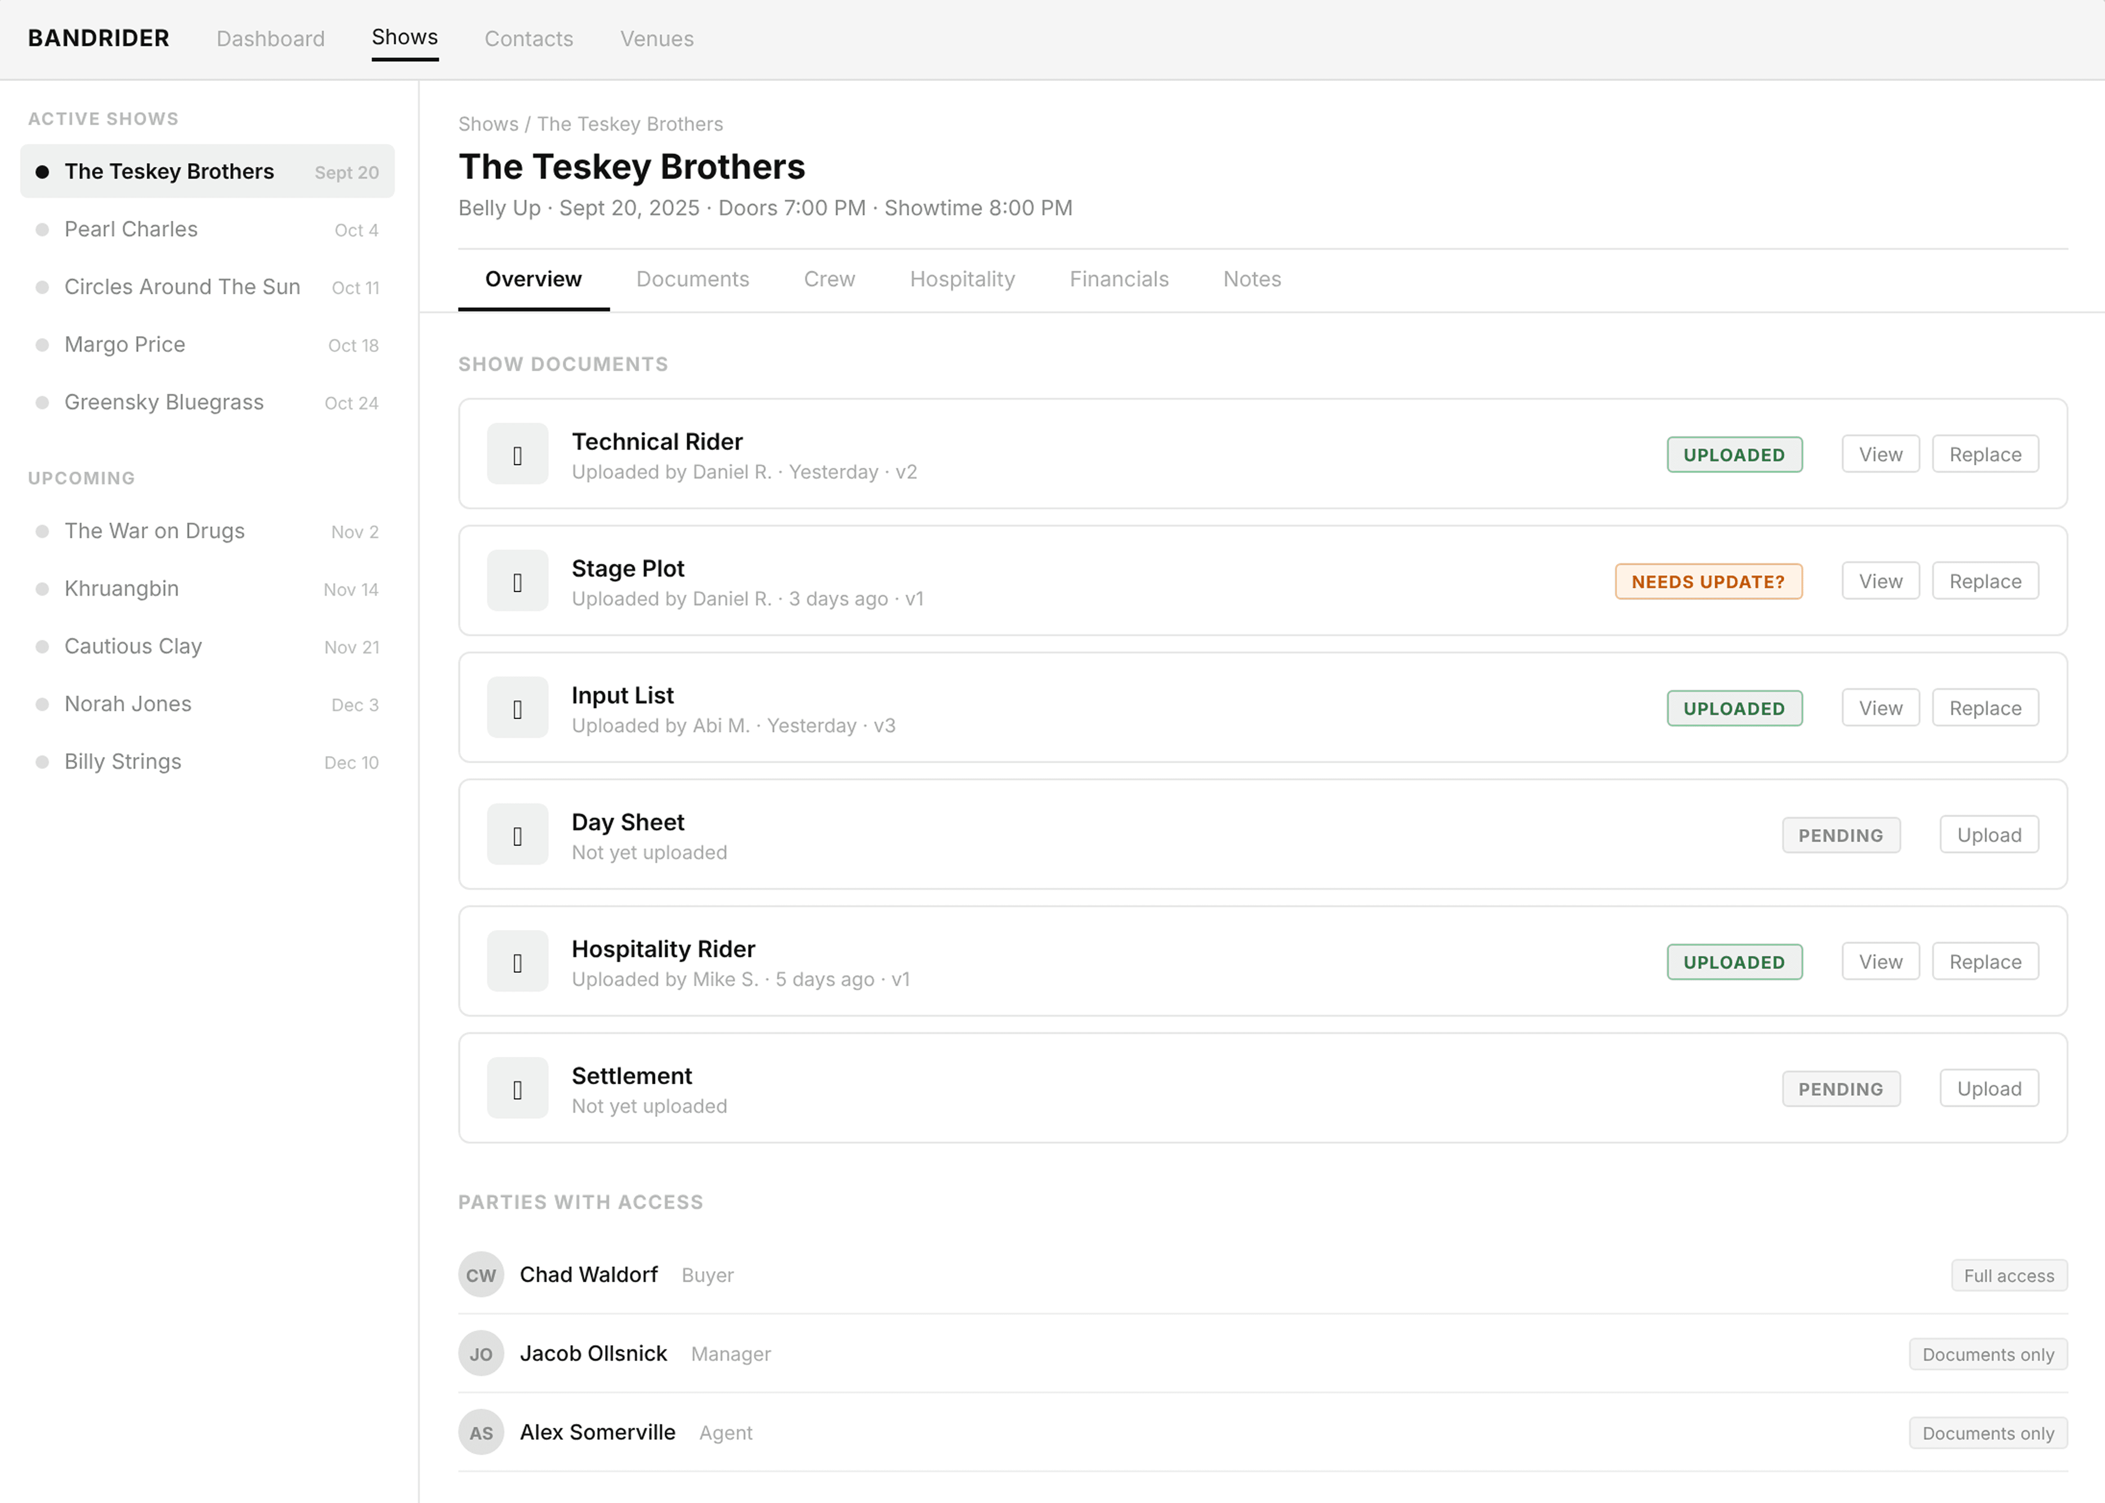Select Pearl Charles in the active shows list
Image resolution: width=2105 pixels, height=1503 pixels.
[x=131, y=229]
